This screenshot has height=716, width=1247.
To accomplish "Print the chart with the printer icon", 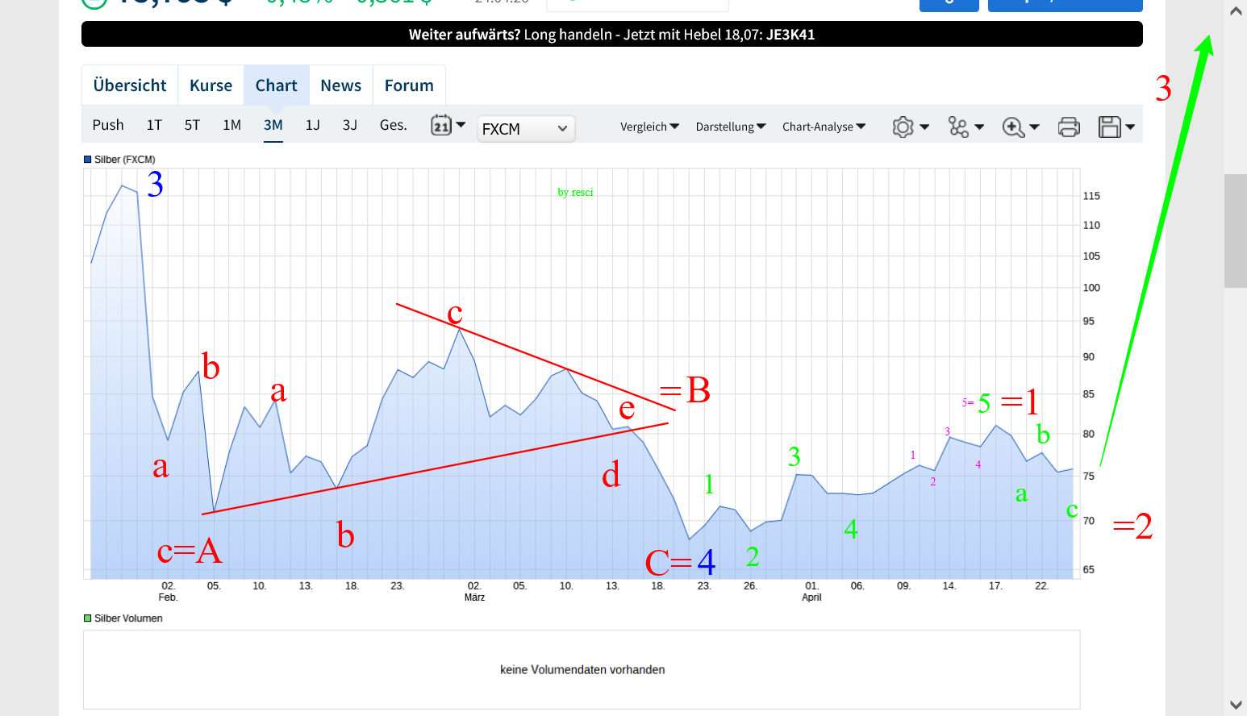I will click(1069, 127).
